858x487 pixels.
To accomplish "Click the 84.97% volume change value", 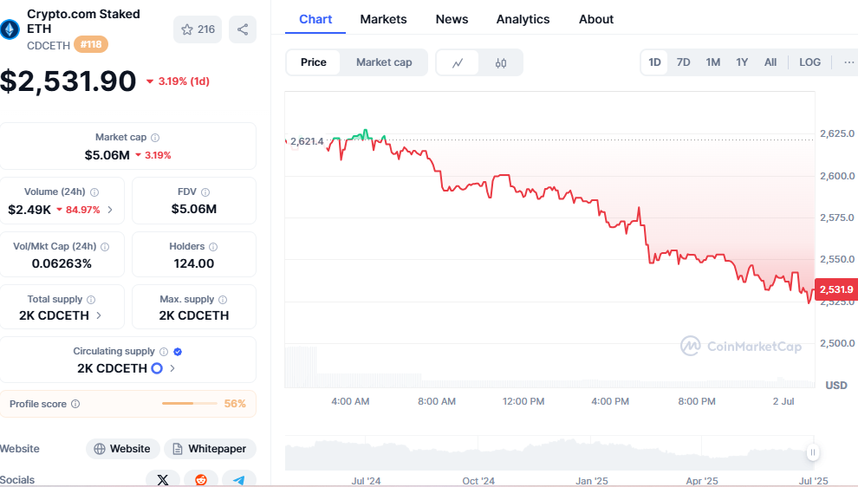I will coord(82,210).
